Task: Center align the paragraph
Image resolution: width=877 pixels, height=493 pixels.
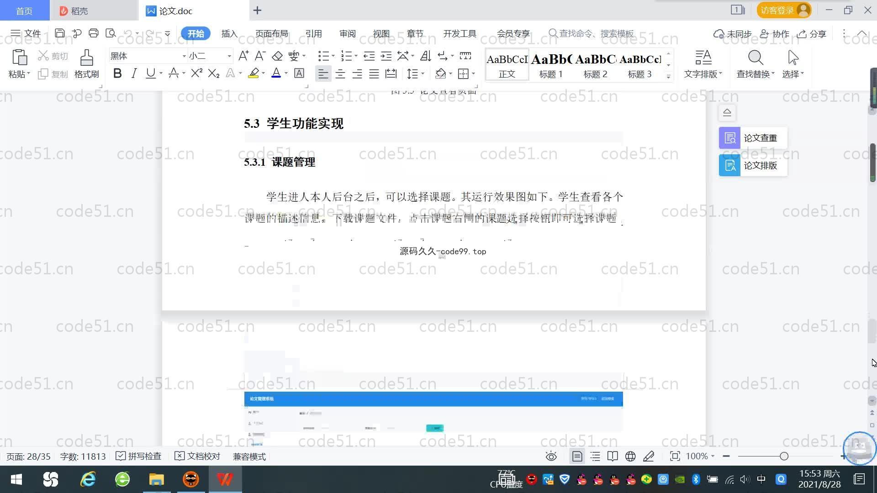Action: pos(340,73)
